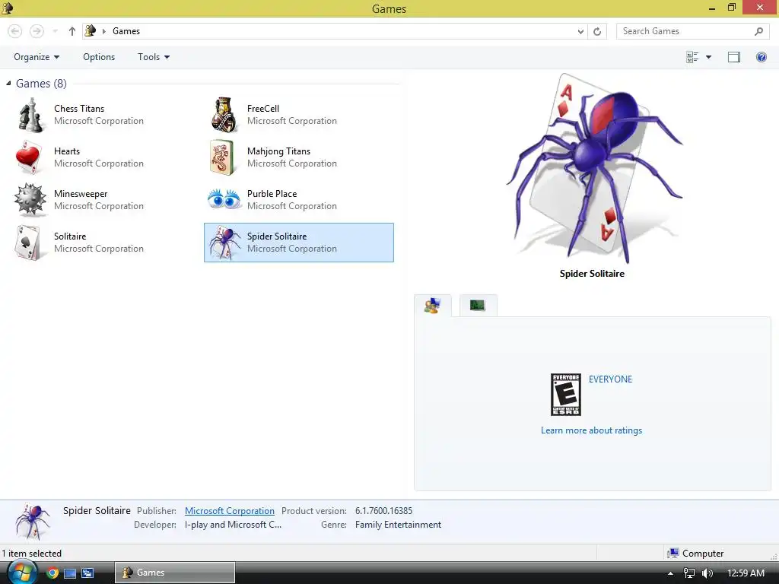Screen dimensions: 779x584
Task: Open the volume speaker tray icon
Action: (707, 573)
